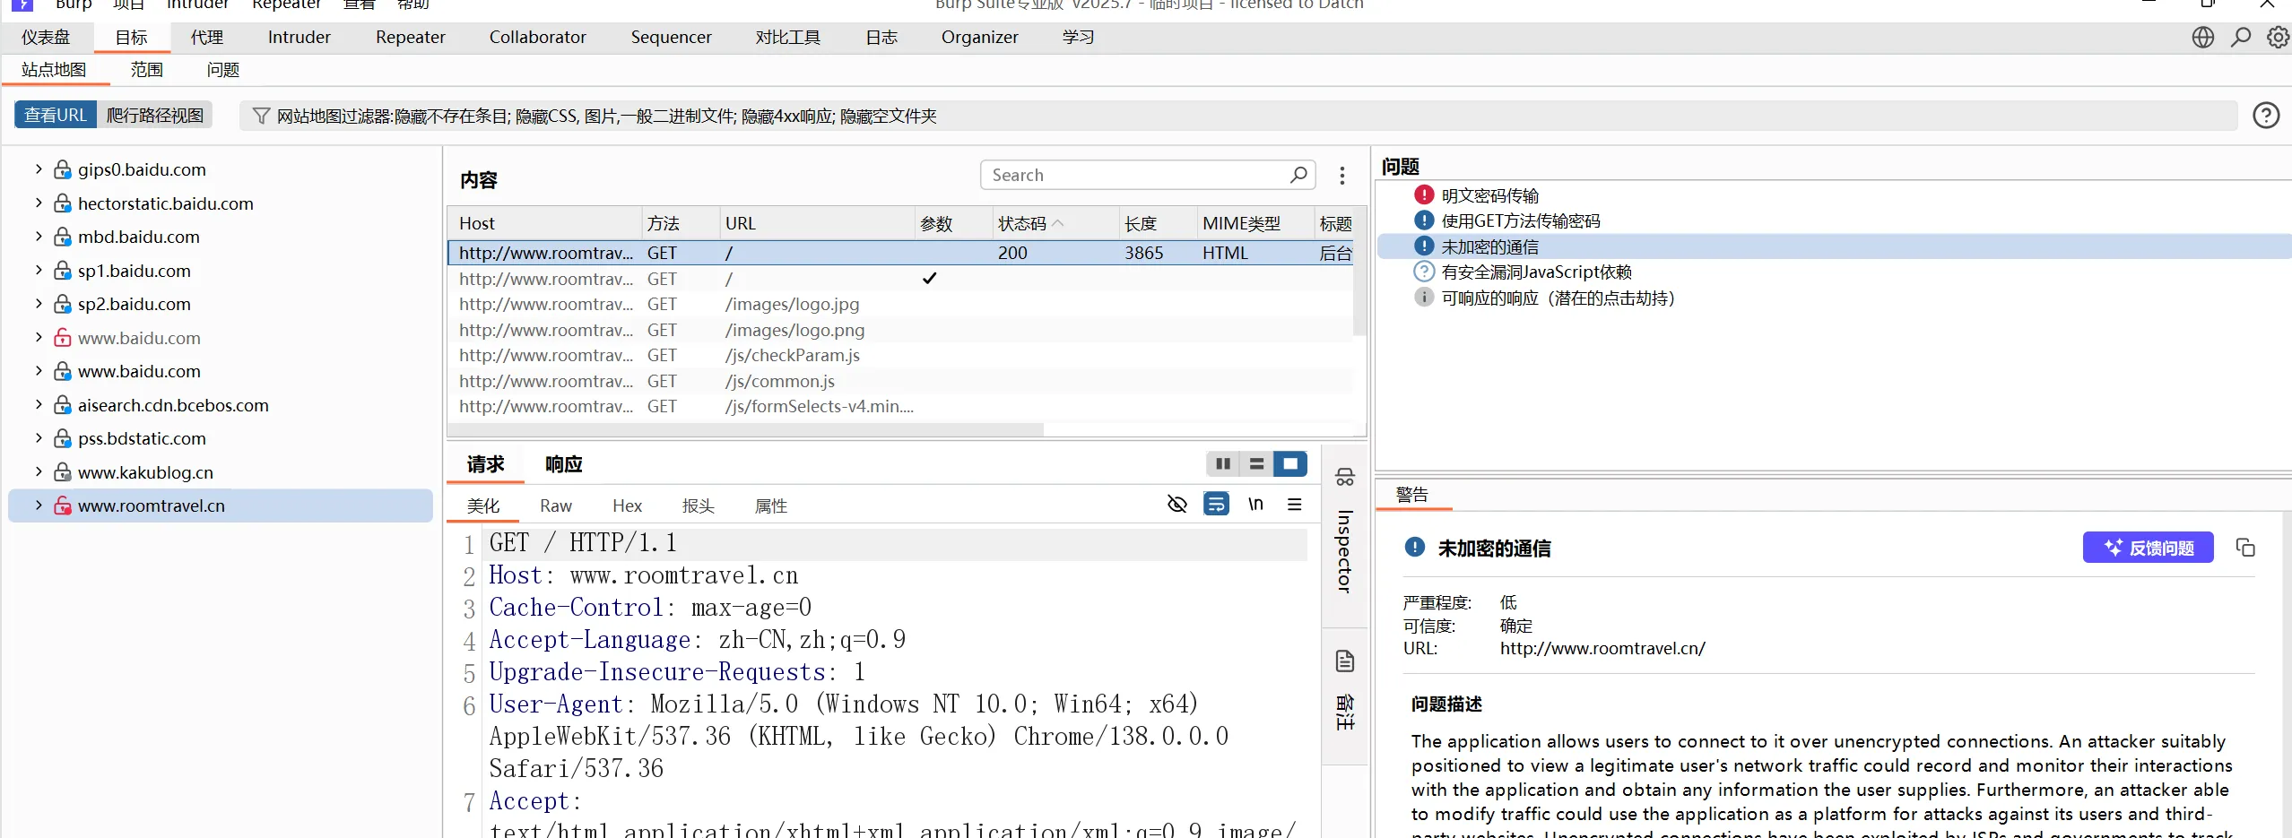Open the site map help icon
This screenshot has width=2292, height=838.
2265,116
